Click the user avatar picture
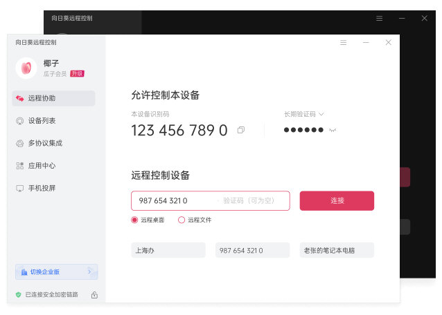The image size is (442, 315). (26, 68)
